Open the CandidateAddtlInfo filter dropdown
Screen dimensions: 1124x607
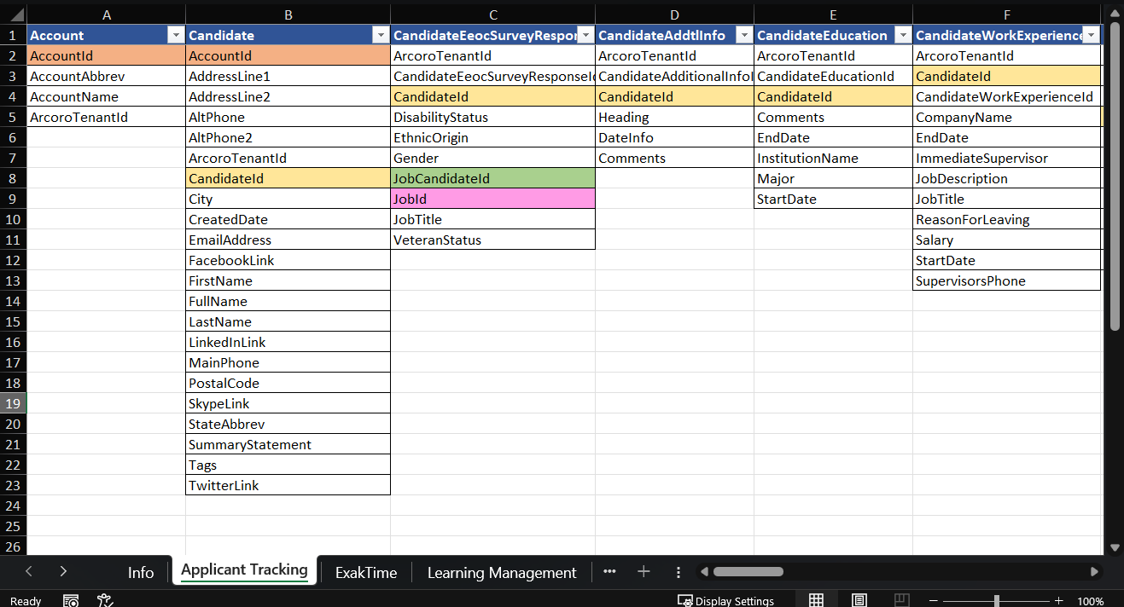(744, 35)
